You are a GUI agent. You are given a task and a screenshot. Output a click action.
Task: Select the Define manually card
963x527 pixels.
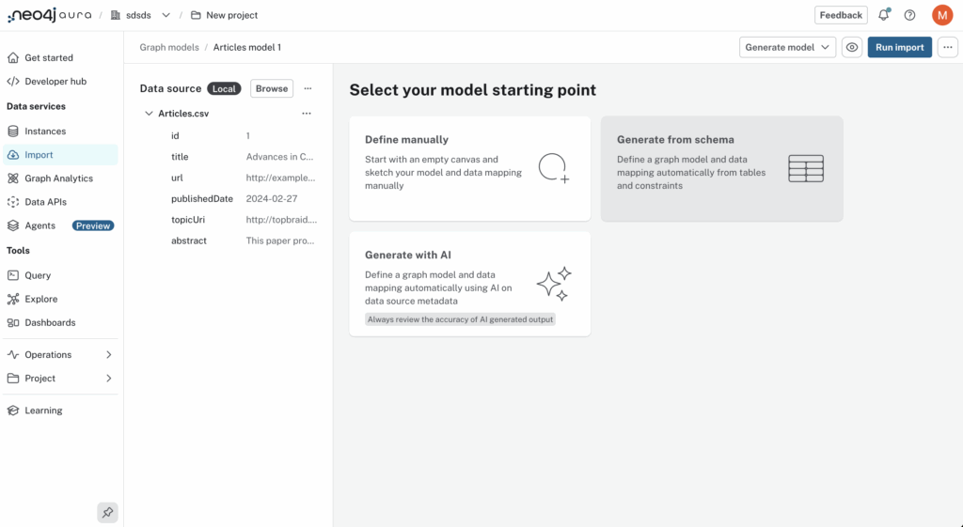(x=469, y=168)
